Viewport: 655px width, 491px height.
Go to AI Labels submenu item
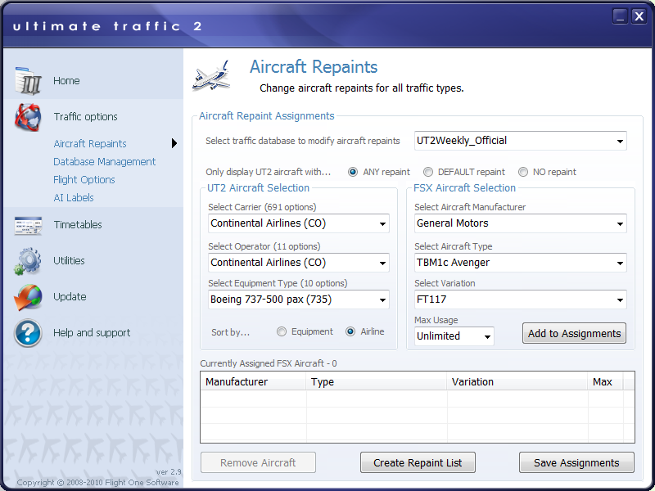tap(74, 197)
